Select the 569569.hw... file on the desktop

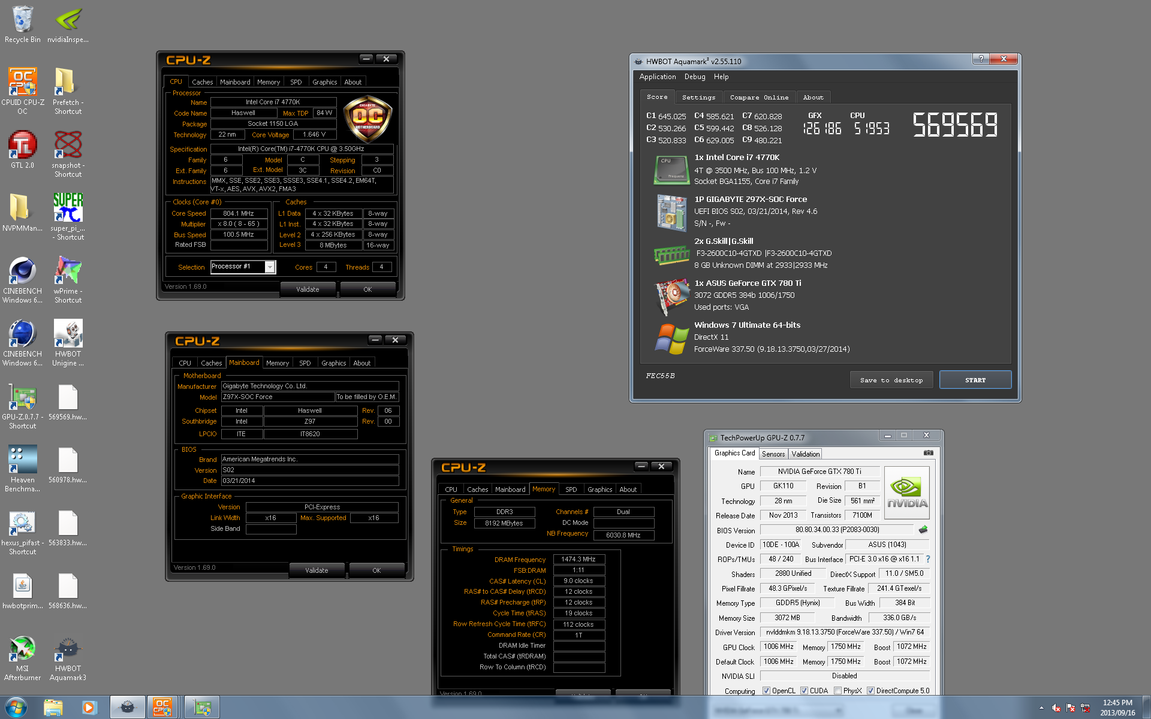[68, 401]
